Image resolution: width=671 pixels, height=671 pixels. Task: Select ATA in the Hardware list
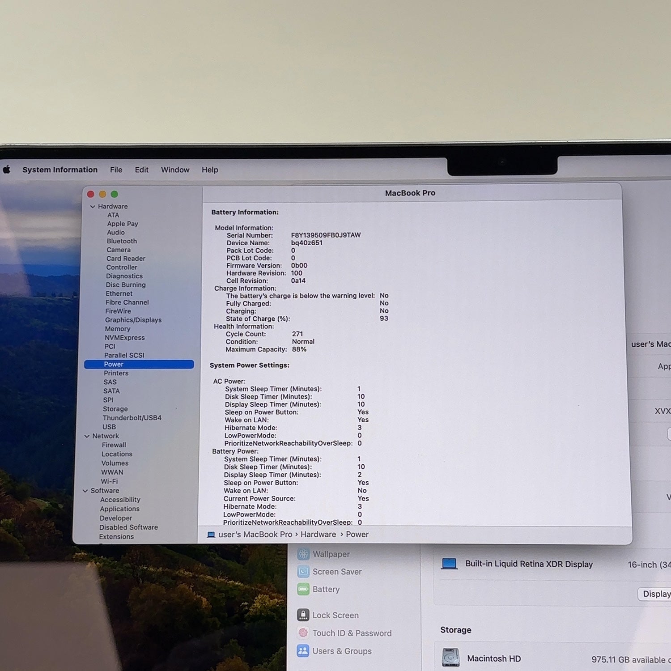pos(113,215)
